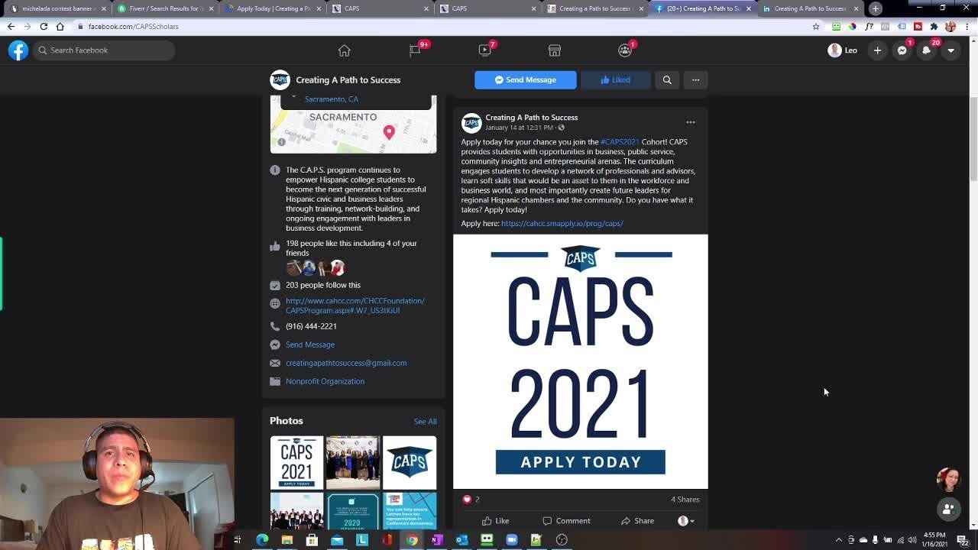
Task: Open the cahcc.com CAPSProgram website link
Action: click(355, 306)
